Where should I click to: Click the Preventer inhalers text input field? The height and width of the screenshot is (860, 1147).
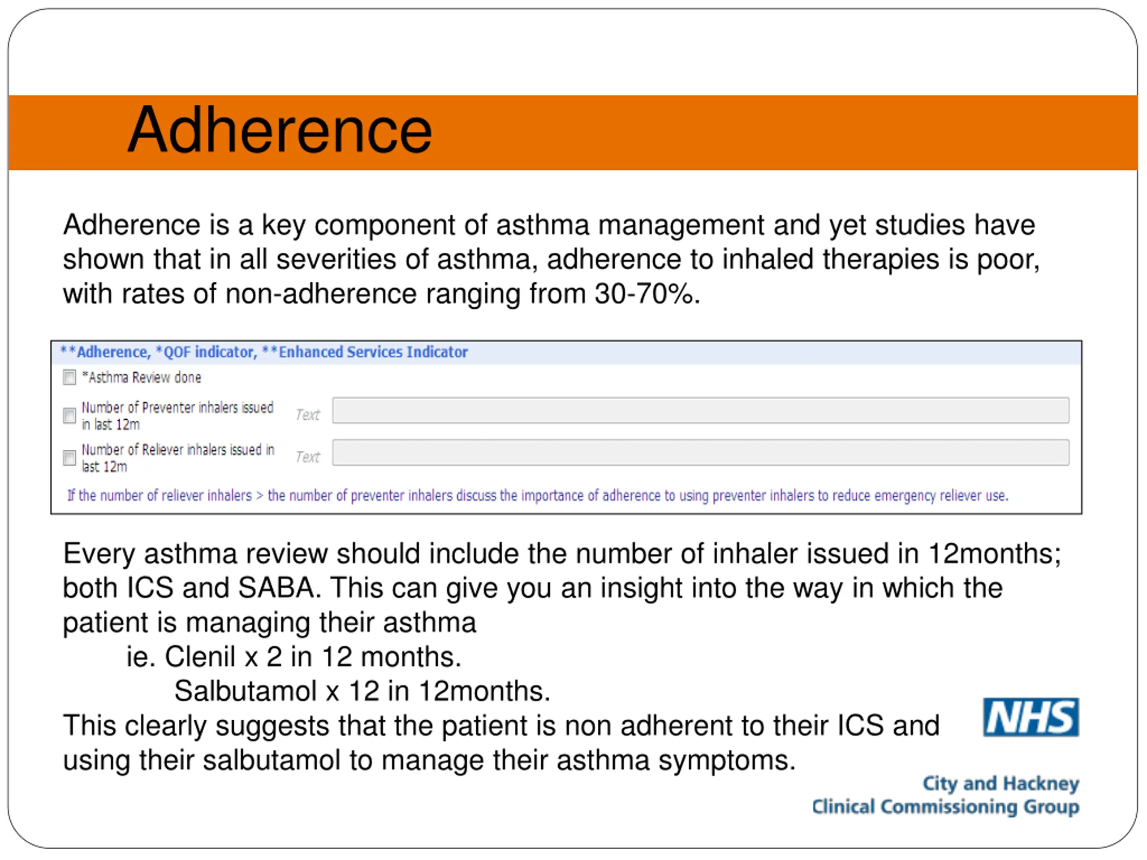click(x=701, y=411)
